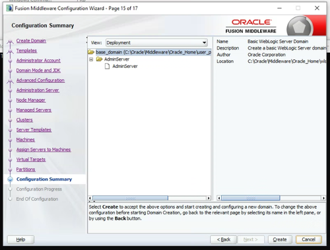
Task: Click the Create Domain step marker icon
Action: [10, 42]
